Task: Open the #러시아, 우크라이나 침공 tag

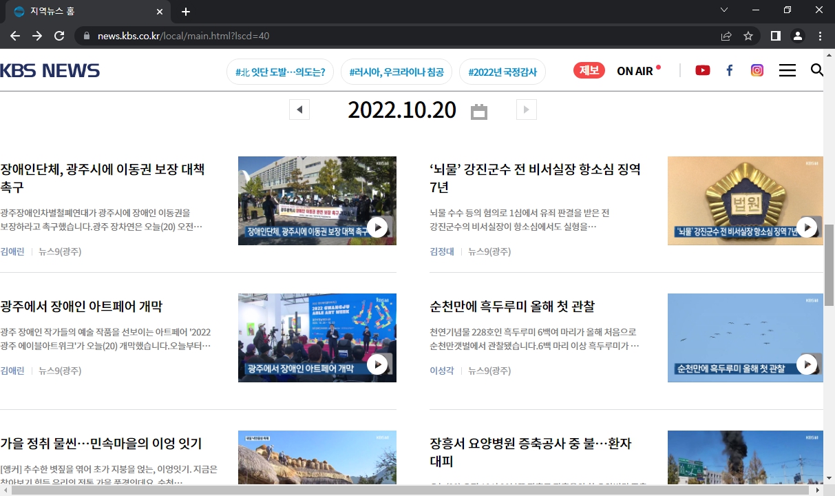Action: click(x=397, y=72)
